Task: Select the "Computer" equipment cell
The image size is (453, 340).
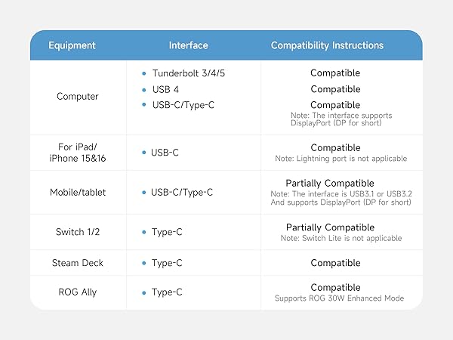Action: pyautogui.click(x=79, y=97)
